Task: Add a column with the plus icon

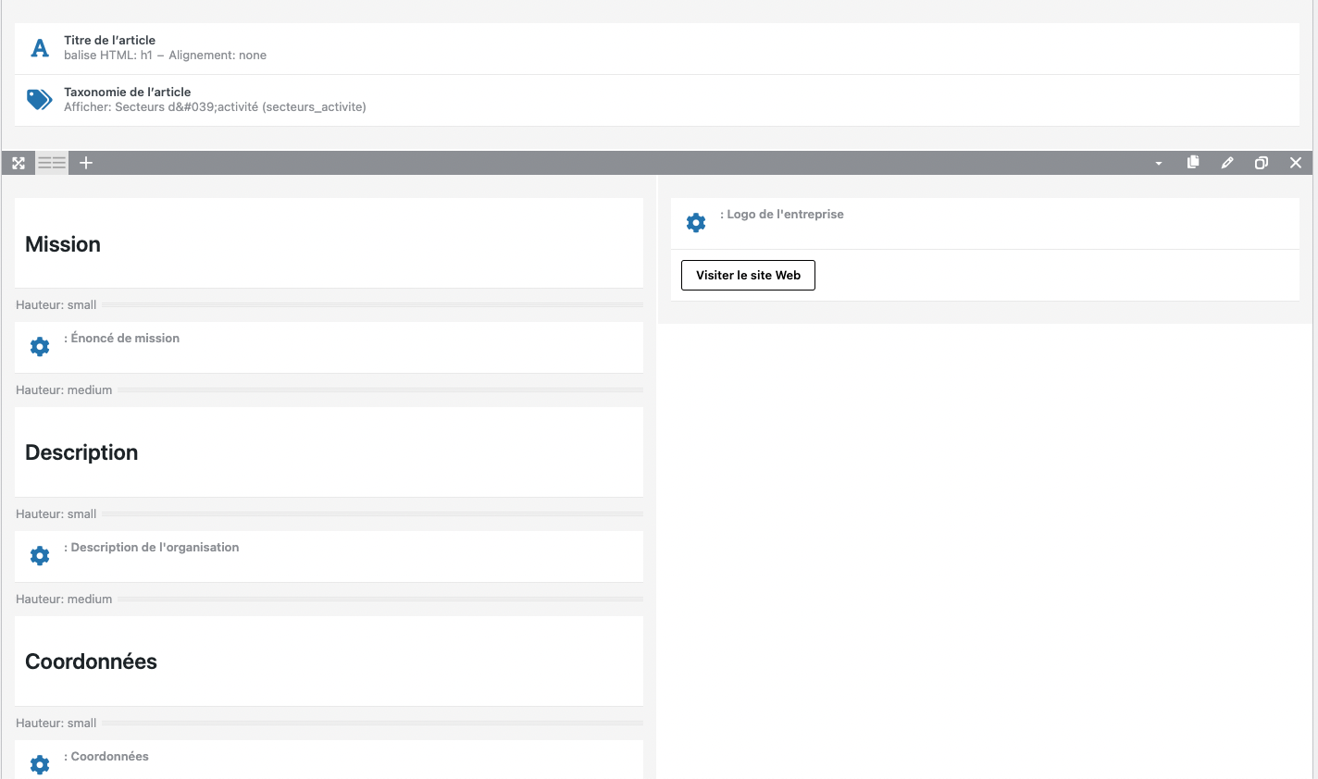Action: 86,163
